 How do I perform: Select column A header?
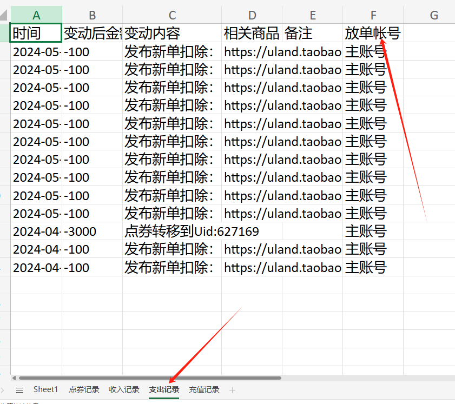click(36, 15)
